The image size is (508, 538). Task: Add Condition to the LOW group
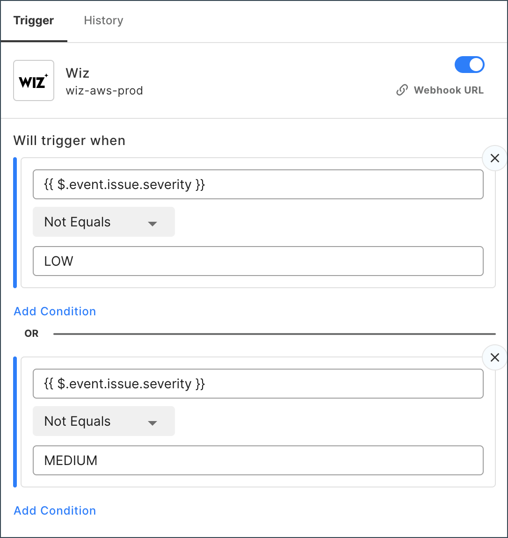click(55, 312)
